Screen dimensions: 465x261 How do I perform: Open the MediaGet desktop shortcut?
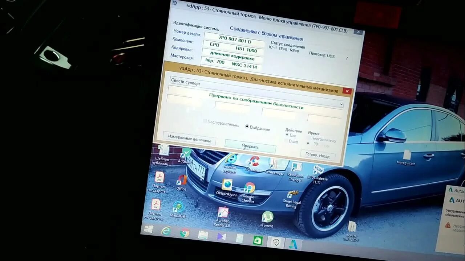(178, 210)
